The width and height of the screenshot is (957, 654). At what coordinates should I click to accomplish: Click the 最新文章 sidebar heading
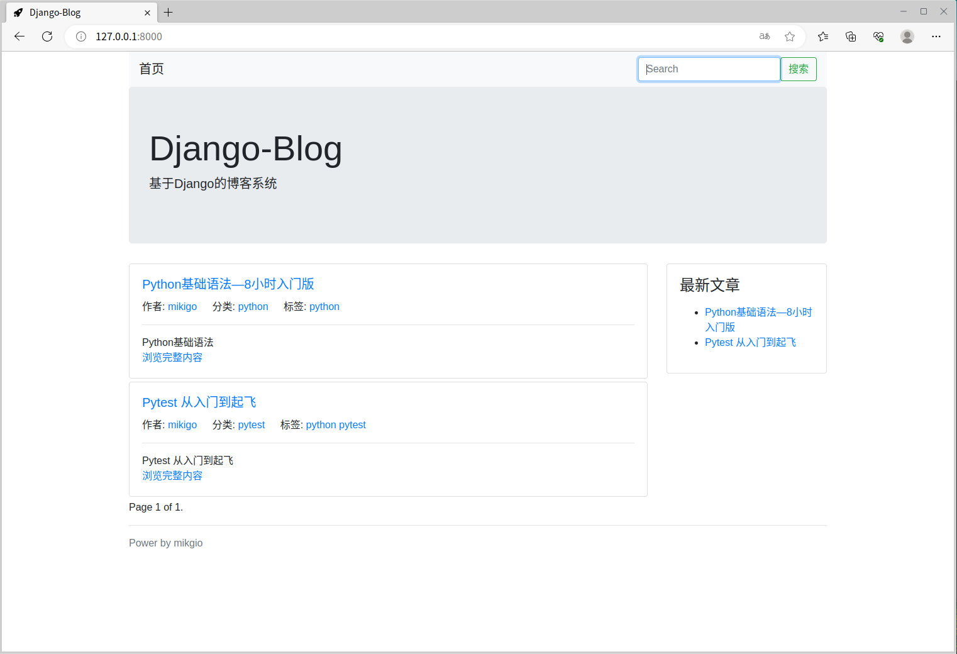pos(710,285)
